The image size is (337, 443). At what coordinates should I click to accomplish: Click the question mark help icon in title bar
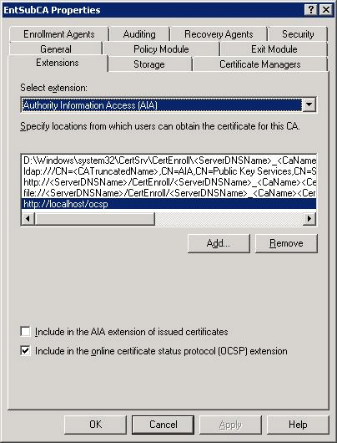tap(311, 10)
